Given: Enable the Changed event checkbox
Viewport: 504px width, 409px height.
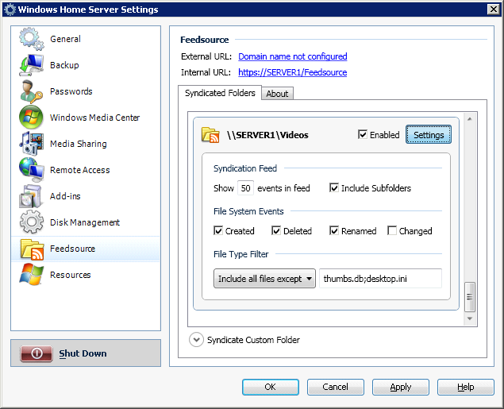Looking at the screenshot, I should click(x=392, y=230).
